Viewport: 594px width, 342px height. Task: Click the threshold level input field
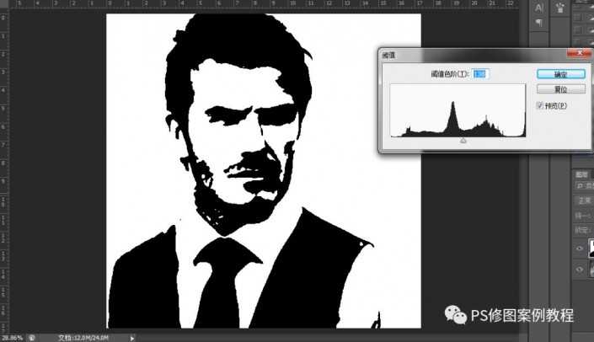pos(480,74)
